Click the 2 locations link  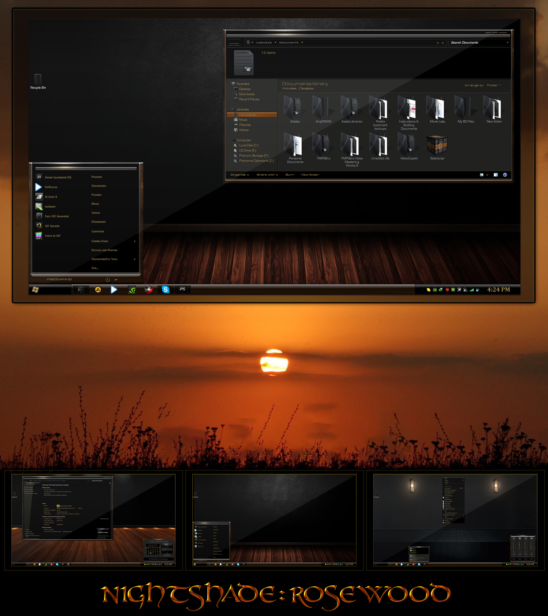(x=306, y=89)
